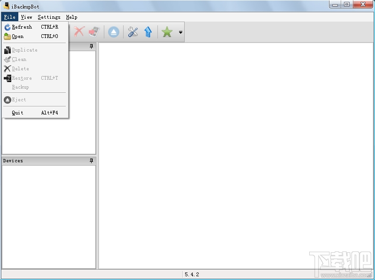Click the red X delete toolbar icon
This screenshot has width=375, height=280.
pyautogui.click(x=79, y=31)
